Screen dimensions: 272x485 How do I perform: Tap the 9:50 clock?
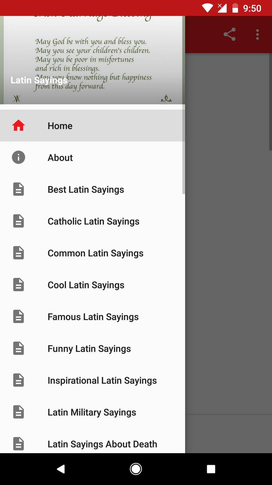coord(252,8)
